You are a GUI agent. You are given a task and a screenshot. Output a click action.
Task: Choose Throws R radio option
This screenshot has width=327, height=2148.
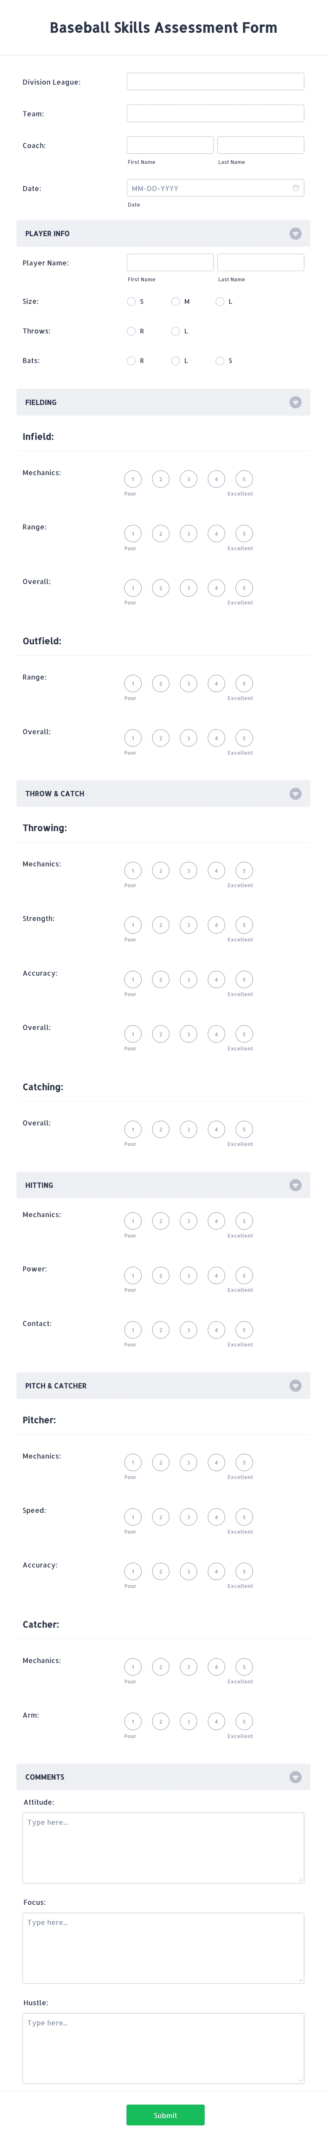[132, 331]
